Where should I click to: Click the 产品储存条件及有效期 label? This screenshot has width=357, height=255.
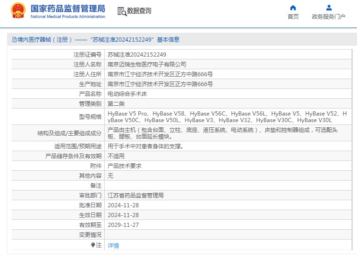coord(73,156)
